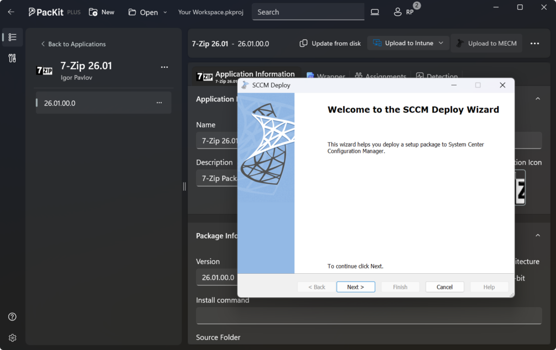Click Upload to Intune
This screenshot has height=350, width=556.
click(x=403, y=43)
